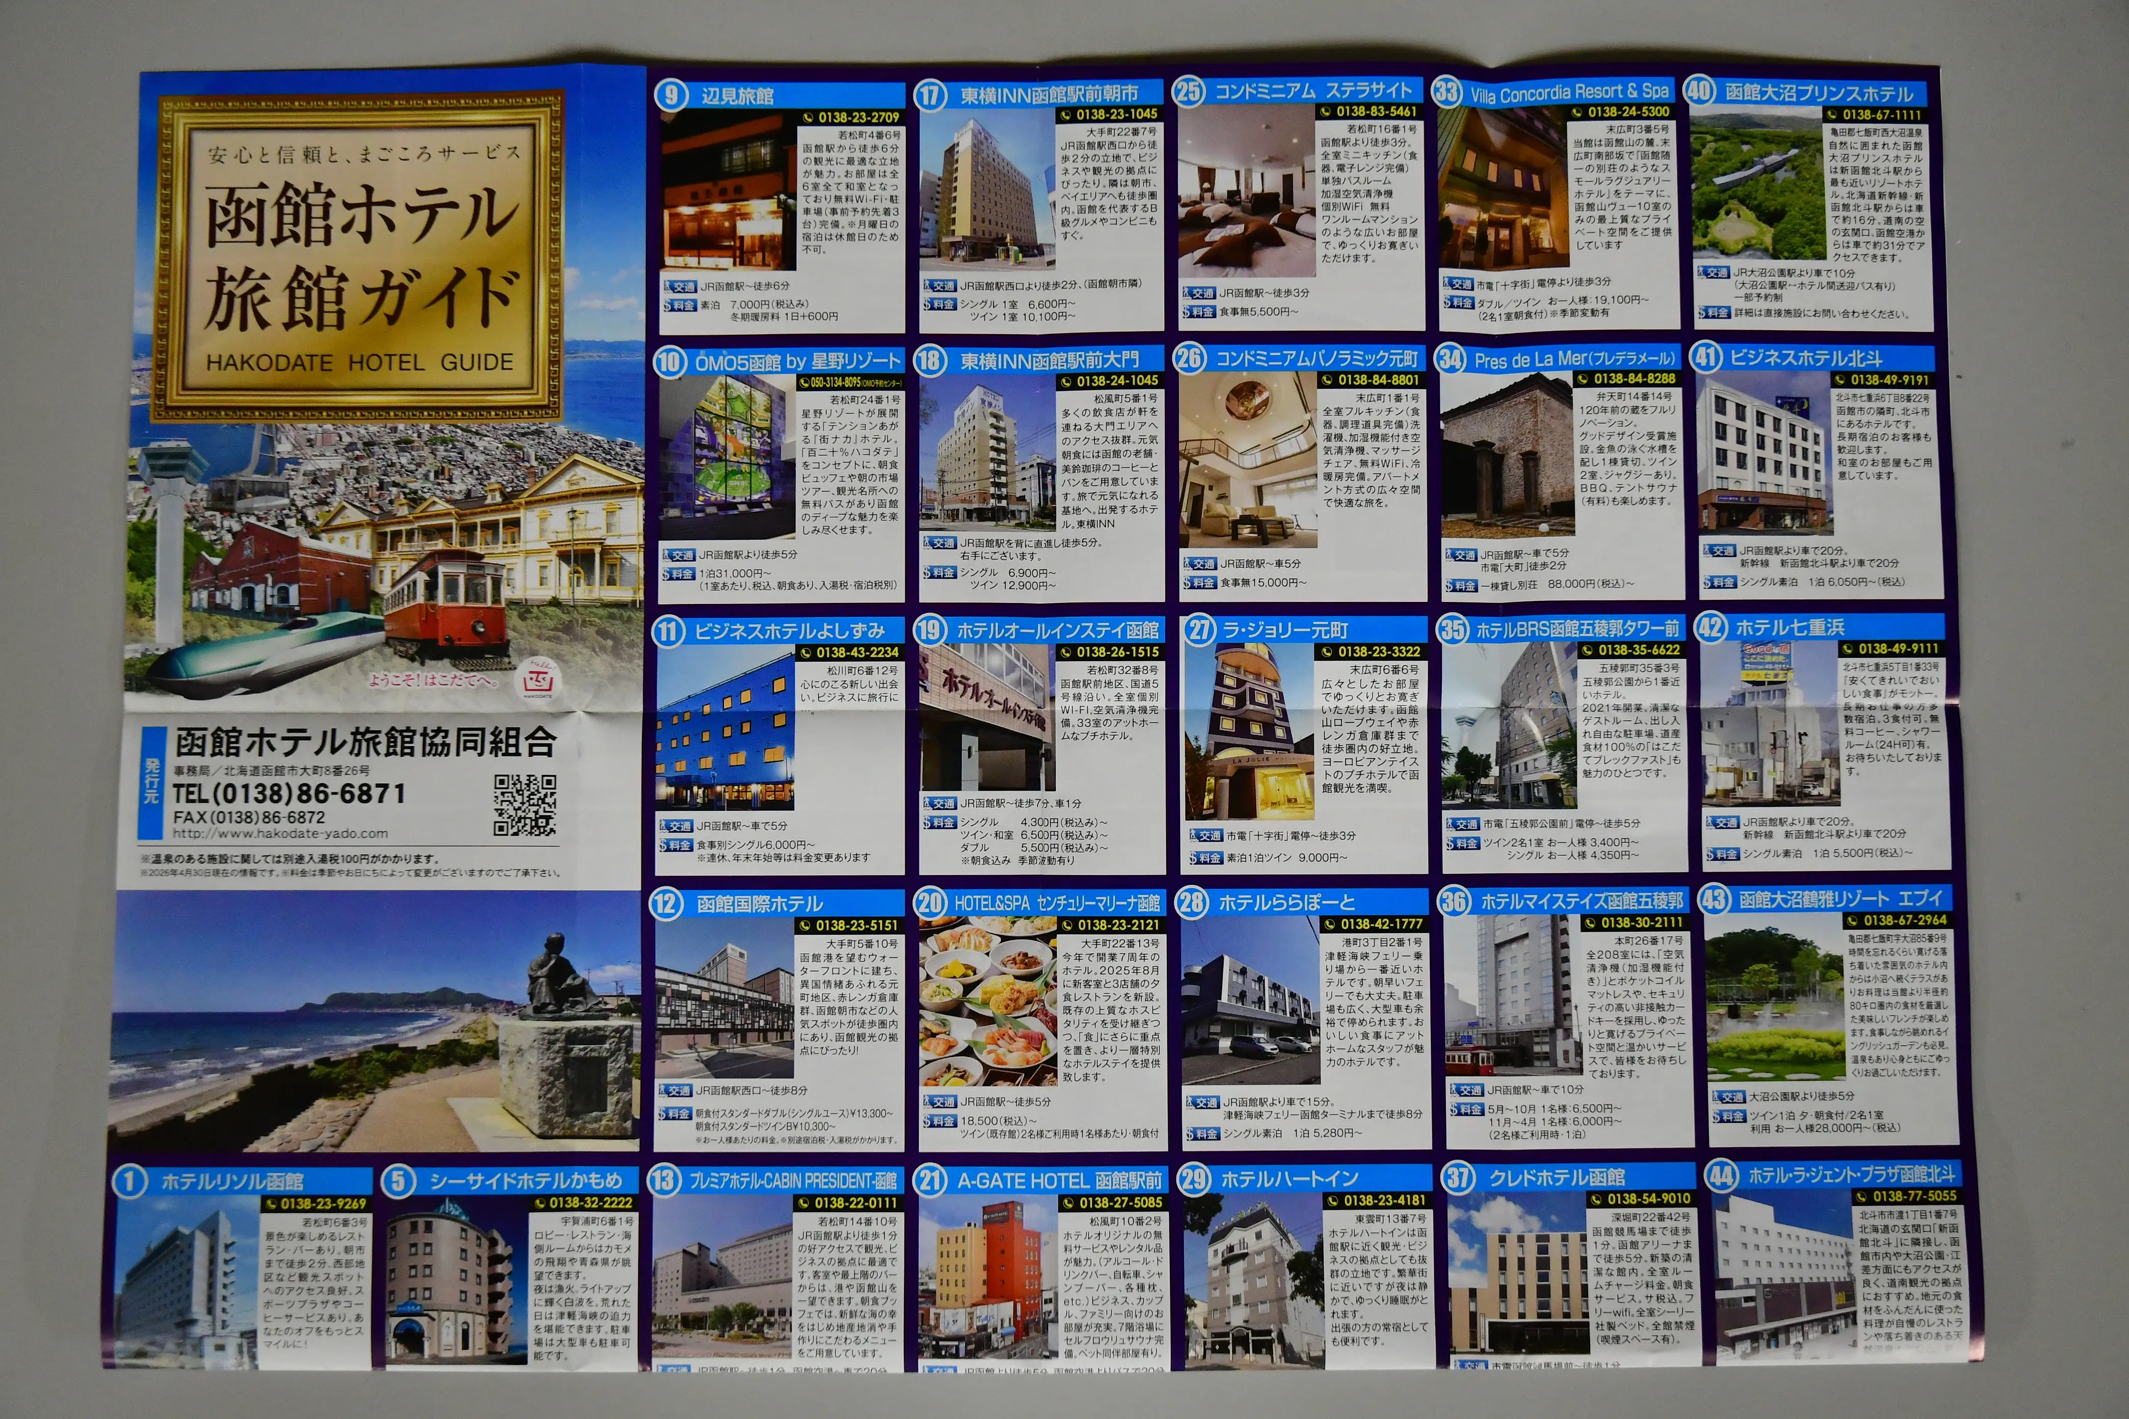Click the number 44 circle for ホテル・ラ・ジェントプラザ函館北斗

(x=1720, y=1175)
